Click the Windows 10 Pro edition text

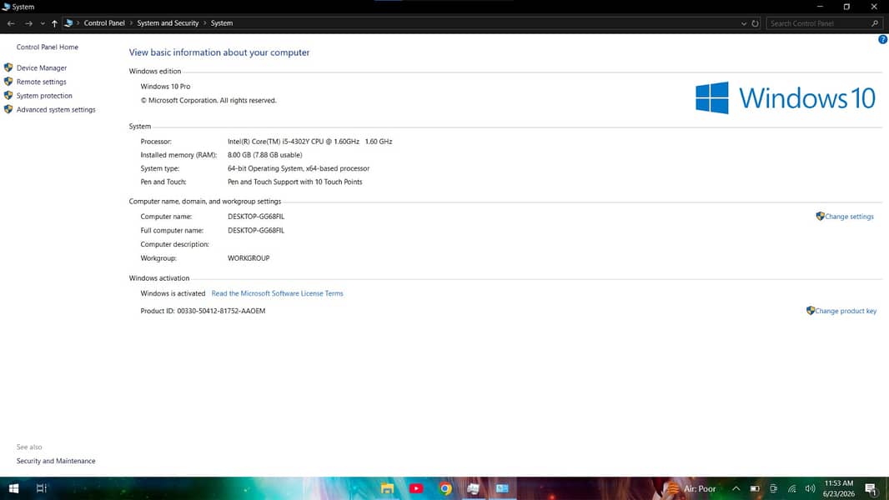(x=166, y=87)
